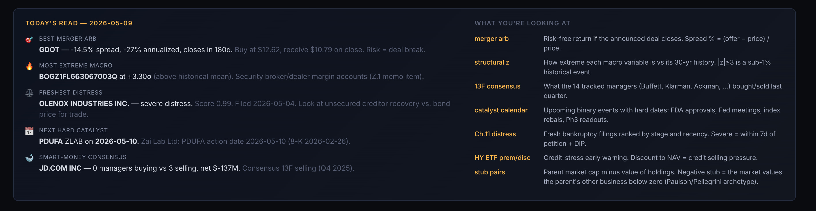Select the BOGZ1FL663067003Q macro series
816x211 pixels.
point(78,77)
